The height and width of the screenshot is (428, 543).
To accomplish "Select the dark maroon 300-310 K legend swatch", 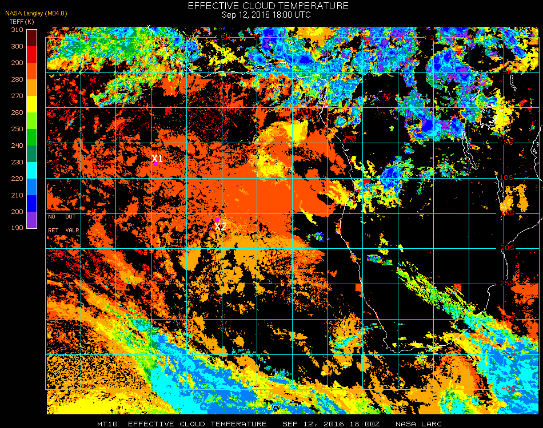I will (x=31, y=38).
